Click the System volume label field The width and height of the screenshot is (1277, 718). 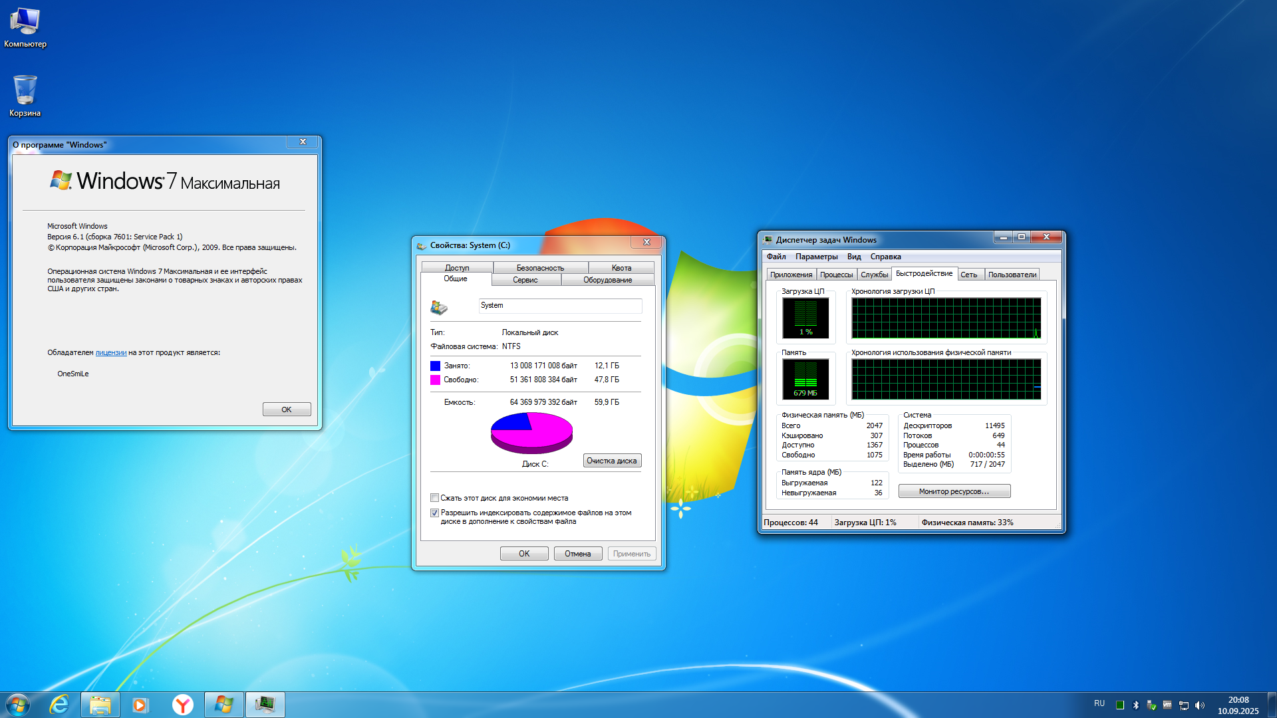[560, 306]
